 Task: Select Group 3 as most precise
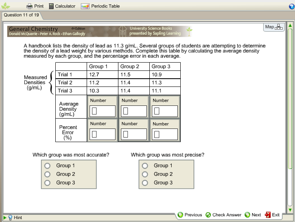pos(145,183)
